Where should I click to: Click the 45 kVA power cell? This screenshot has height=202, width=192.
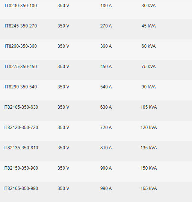coord(149,26)
